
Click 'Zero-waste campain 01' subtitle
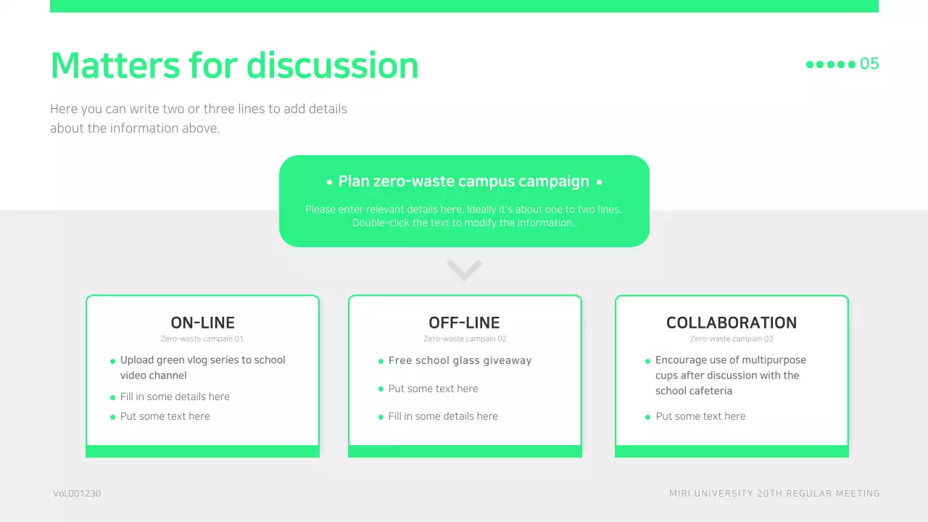[202, 339]
